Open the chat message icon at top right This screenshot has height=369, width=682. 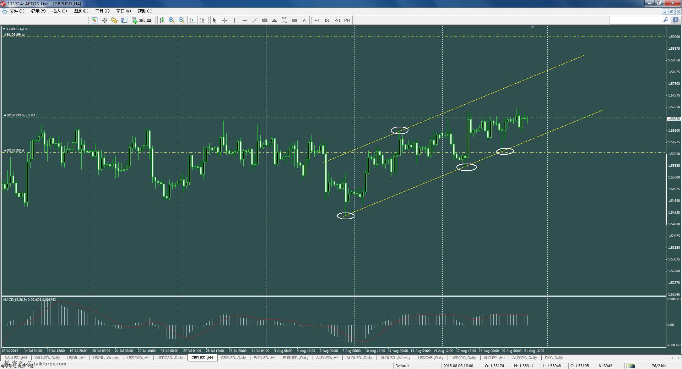675,20
